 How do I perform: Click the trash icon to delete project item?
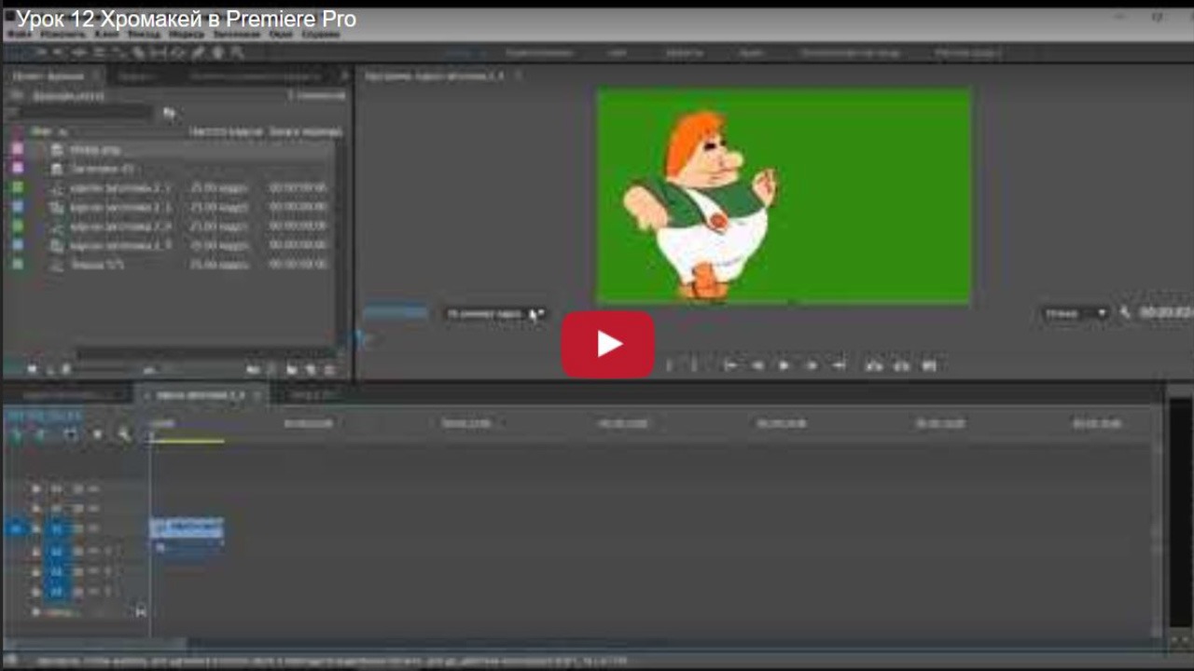(329, 370)
